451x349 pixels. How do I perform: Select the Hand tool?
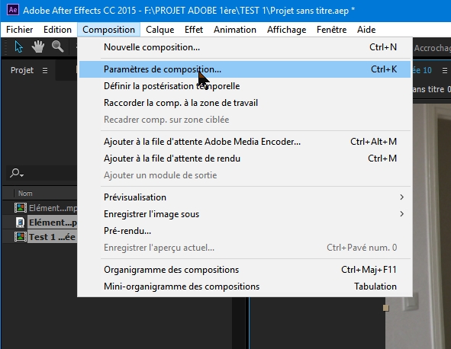coord(38,46)
